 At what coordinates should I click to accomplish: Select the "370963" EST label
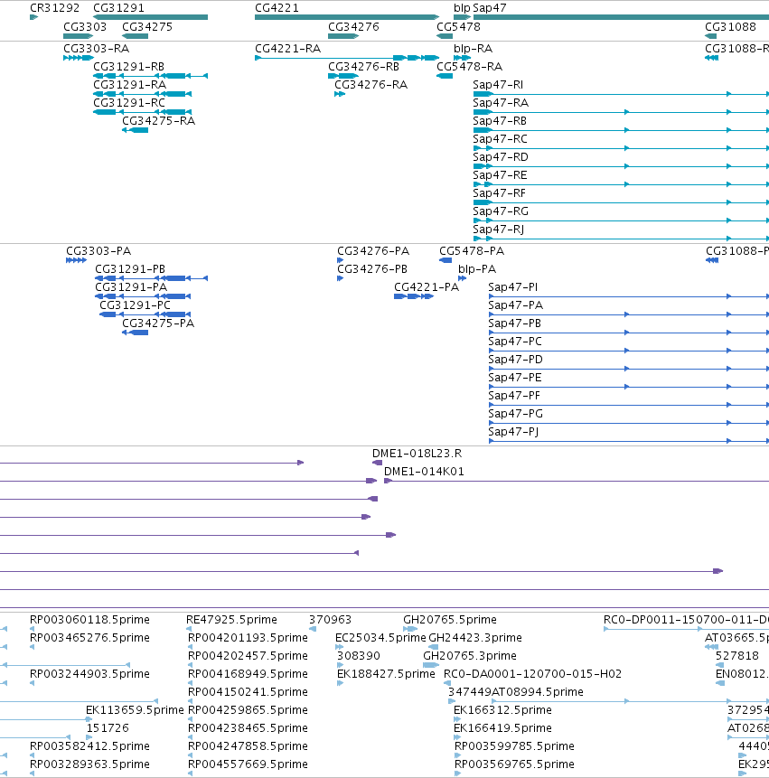pyautogui.click(x=330, y=620)
